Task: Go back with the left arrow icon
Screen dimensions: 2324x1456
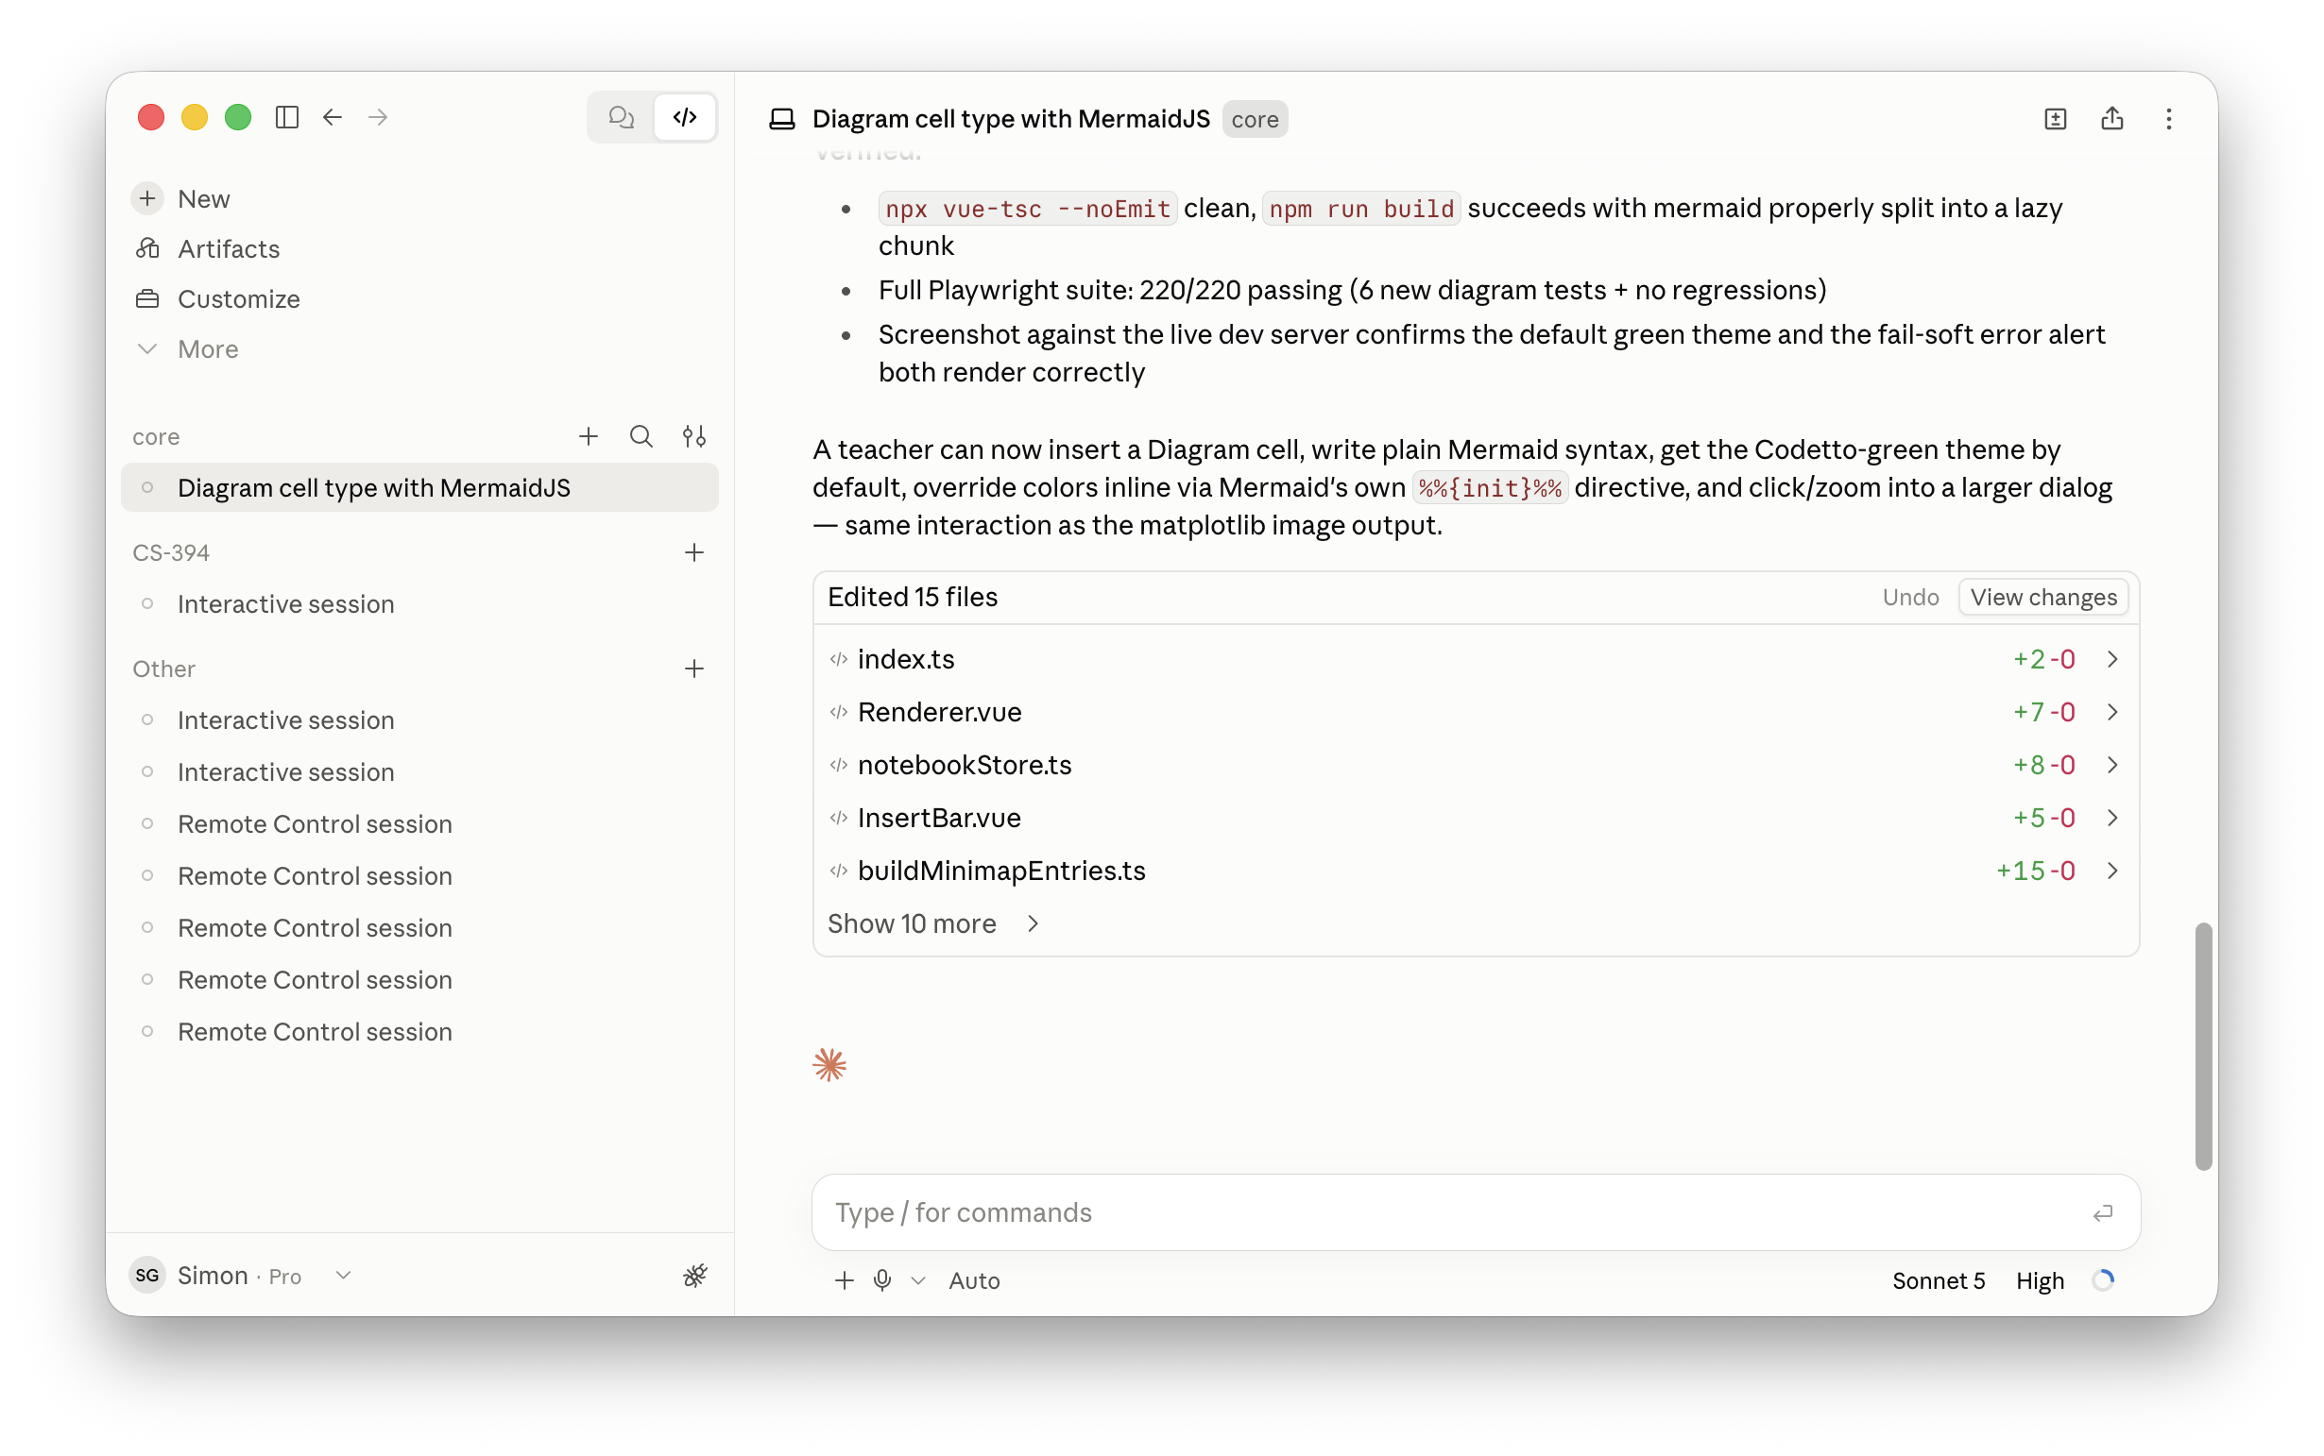Action: click(333, 117)
